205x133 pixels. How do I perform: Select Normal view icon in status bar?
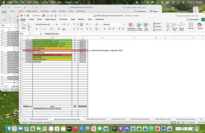click(174, 123)
